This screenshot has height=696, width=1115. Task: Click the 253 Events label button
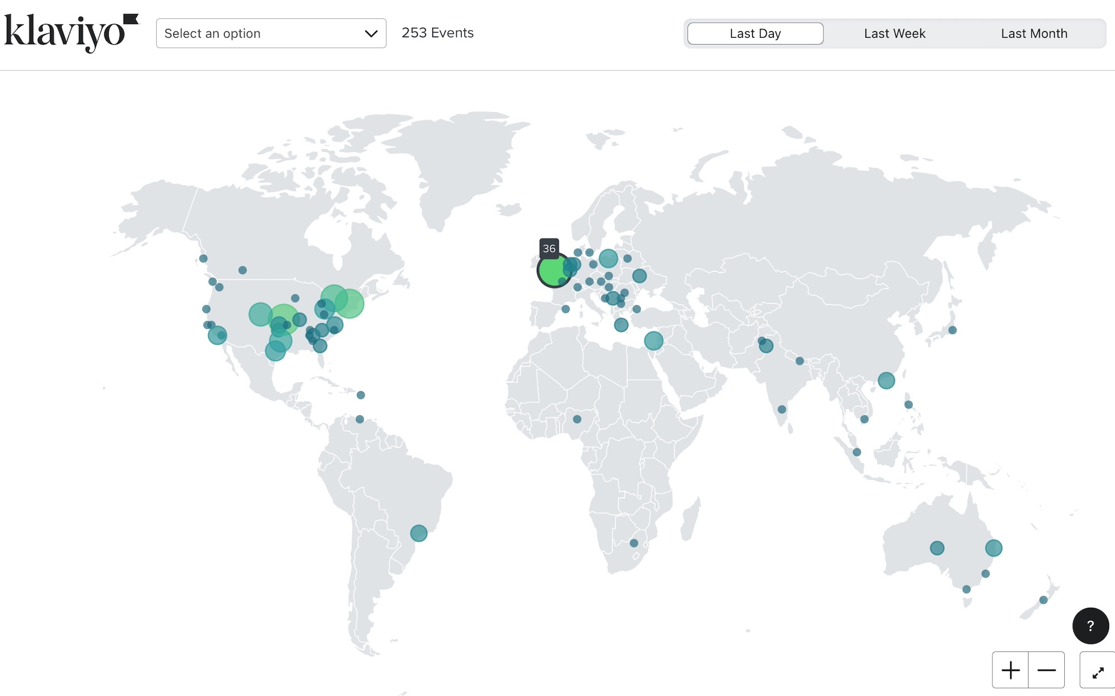pos(438,33)
